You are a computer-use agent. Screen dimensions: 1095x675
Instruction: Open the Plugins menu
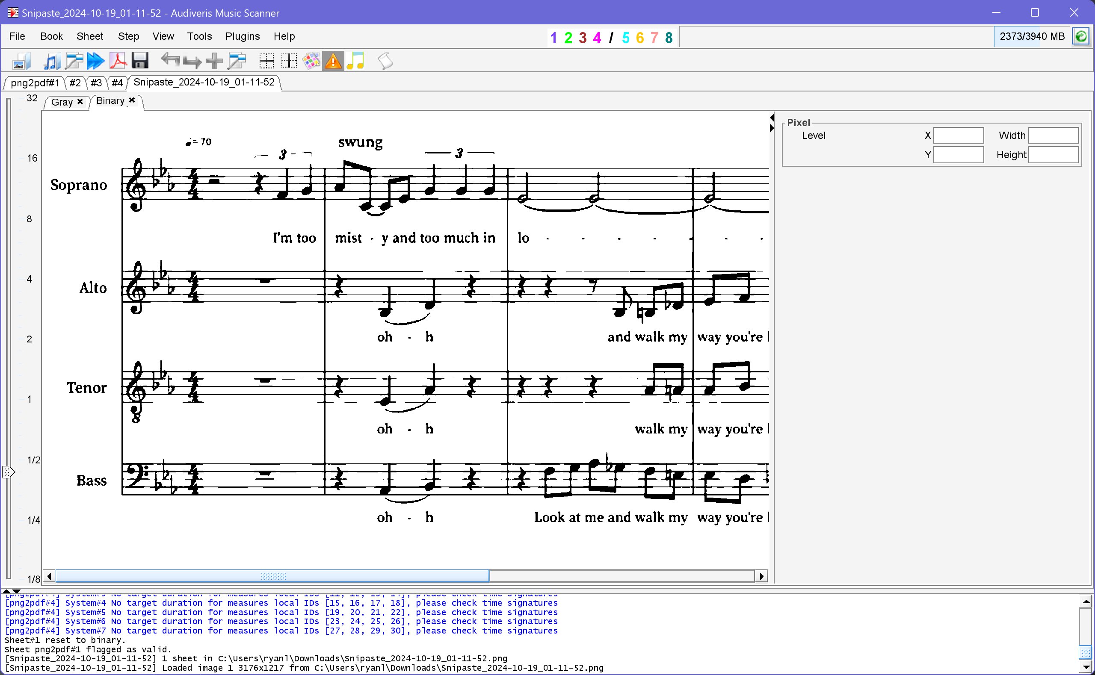242,36
